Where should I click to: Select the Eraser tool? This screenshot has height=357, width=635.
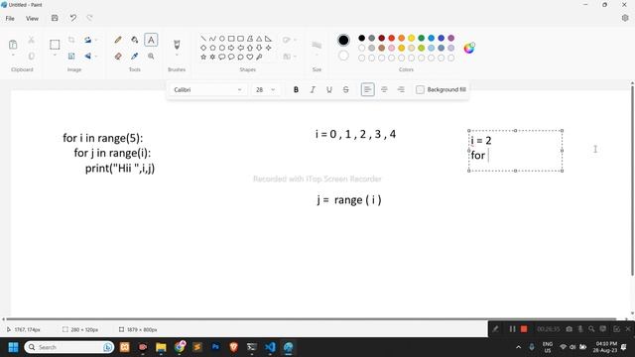(x=118, y=57)
